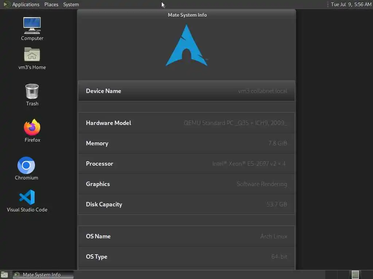The image size is (373, 279).
Task: Select the vm3.collabnet.local device name value
Action: point(262,91)
